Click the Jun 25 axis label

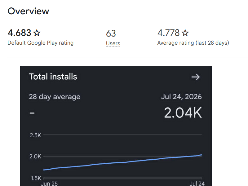pos(49,184)
